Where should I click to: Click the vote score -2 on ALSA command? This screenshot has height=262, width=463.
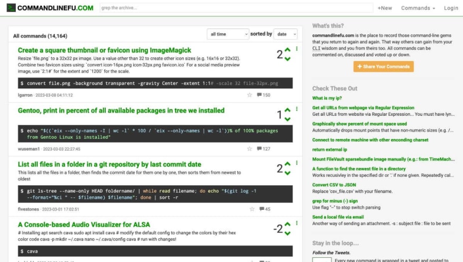coord(278,229)
